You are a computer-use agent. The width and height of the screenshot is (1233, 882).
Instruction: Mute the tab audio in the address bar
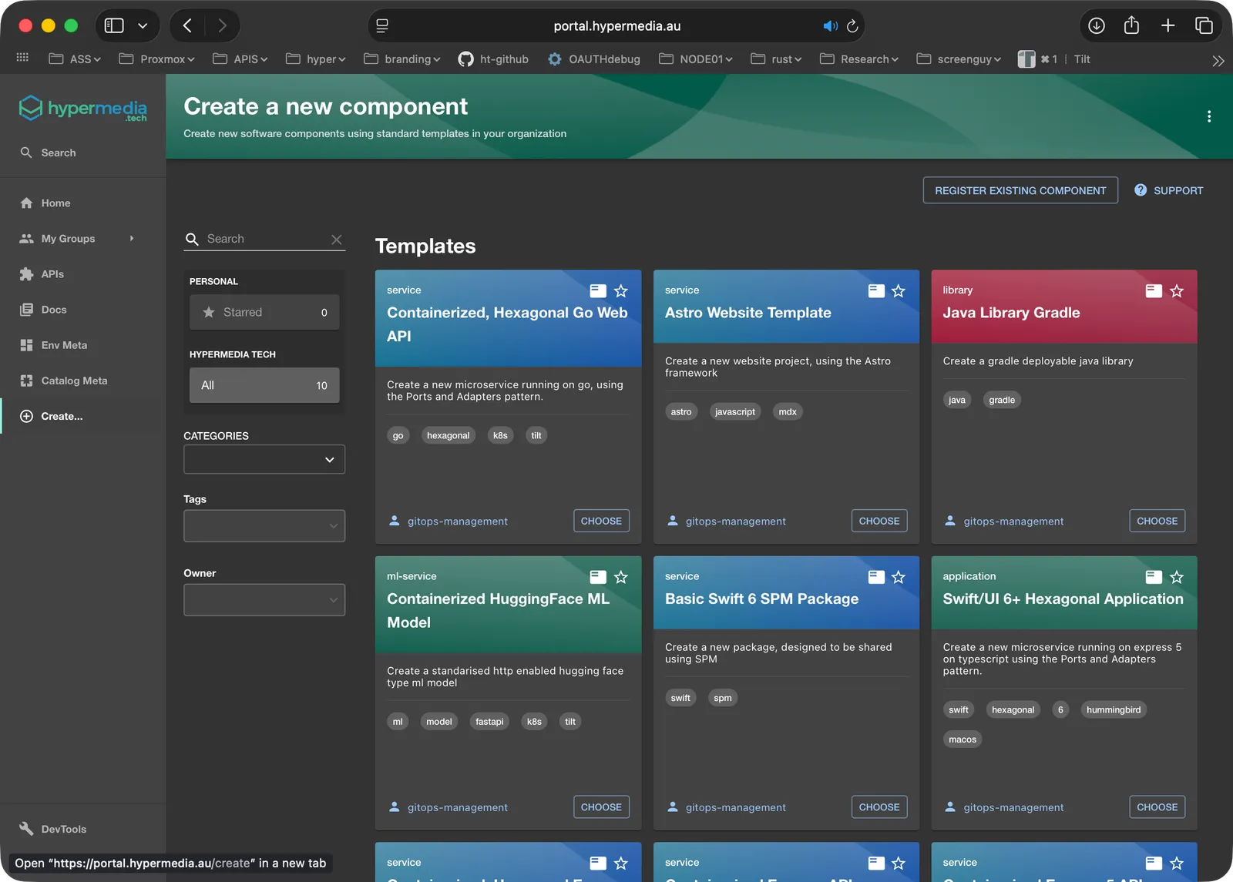[x=830, y=26]
